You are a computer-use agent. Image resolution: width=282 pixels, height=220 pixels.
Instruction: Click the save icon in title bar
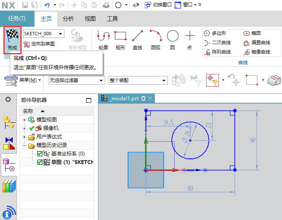click(25, 5)
